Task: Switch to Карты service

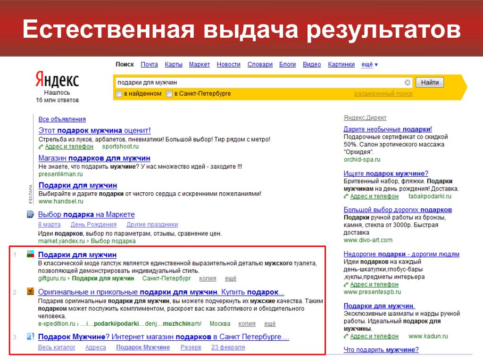Action: pyautogui.click(x=174, y=64)
